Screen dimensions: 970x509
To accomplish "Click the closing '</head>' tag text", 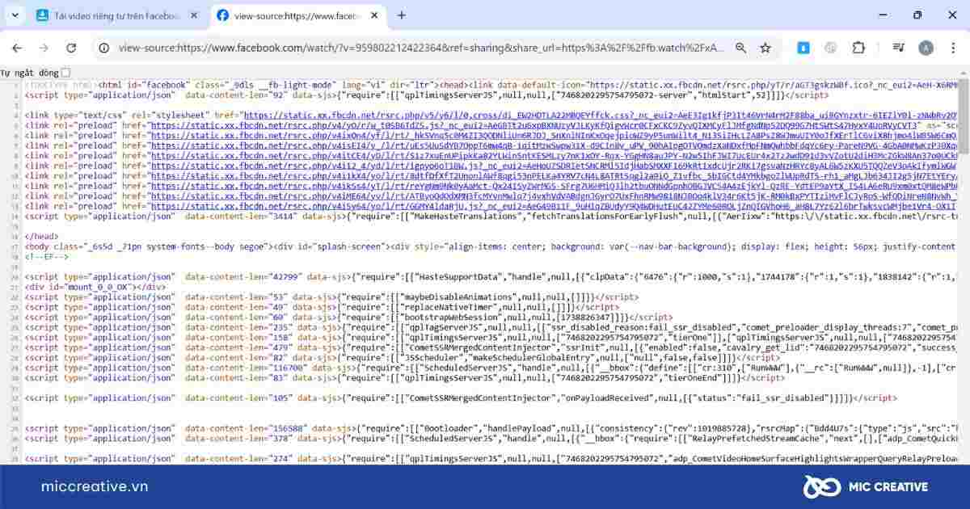I will click(x=42, y=237).
